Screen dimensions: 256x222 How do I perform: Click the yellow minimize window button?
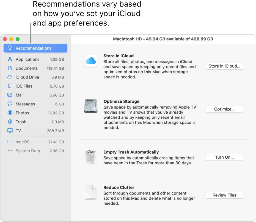(x=11, y=39)
